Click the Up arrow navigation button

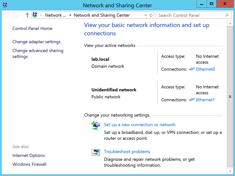click(27, 15)
